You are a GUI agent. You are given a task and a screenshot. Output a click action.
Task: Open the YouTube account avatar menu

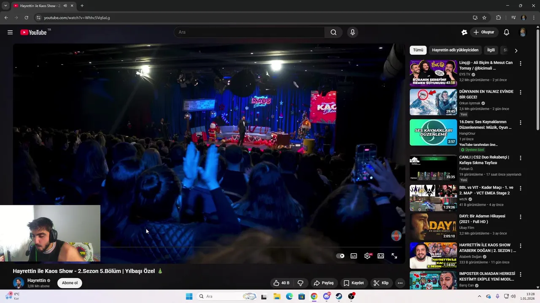523,32
